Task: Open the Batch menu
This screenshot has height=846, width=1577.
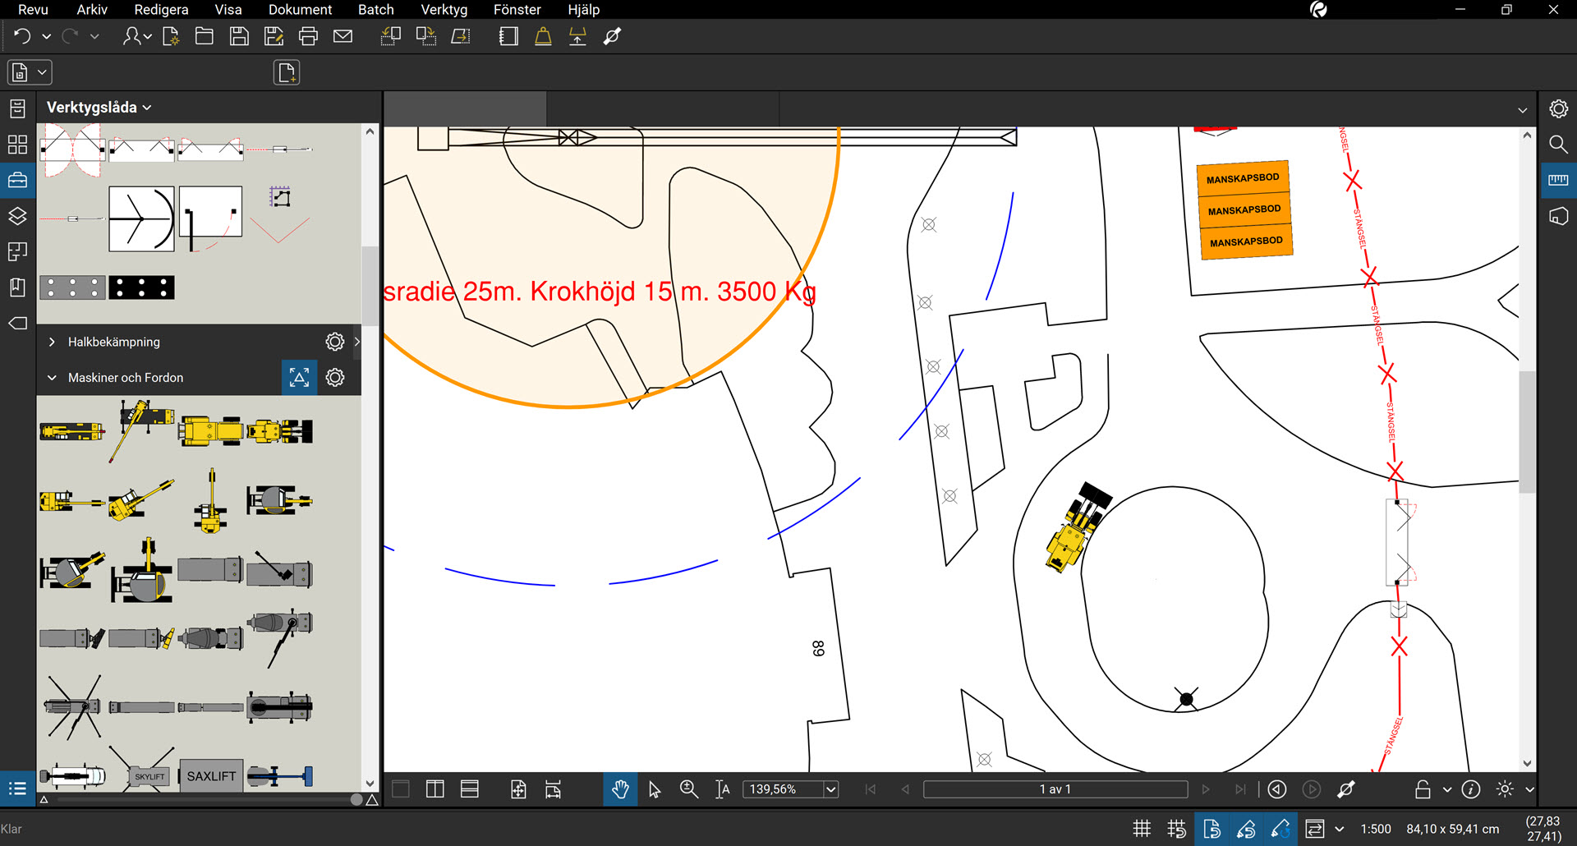Action: 375,10
